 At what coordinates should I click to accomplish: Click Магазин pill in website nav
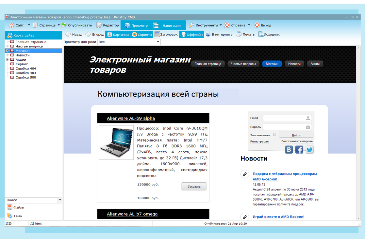(x=272, y=64)
